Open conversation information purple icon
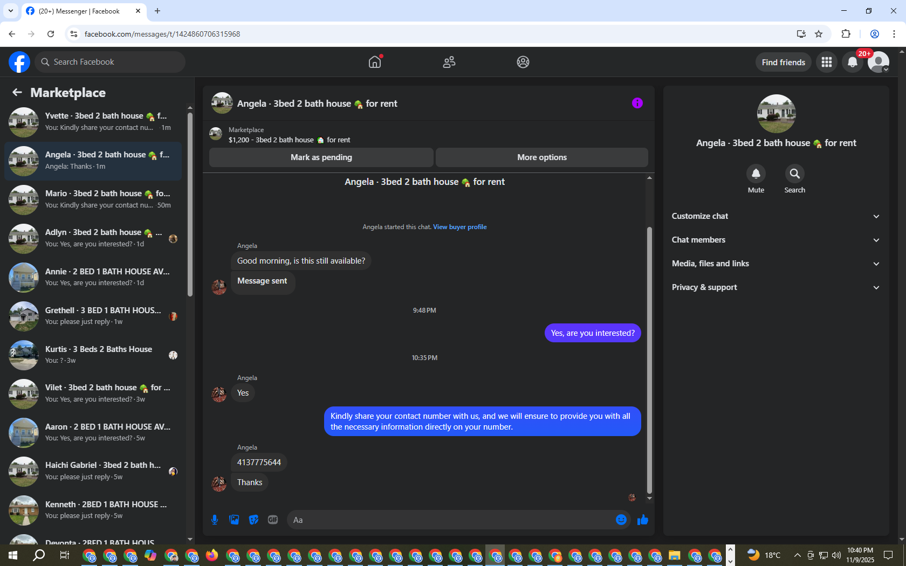Screen dimensions: 906x566 click(637, 103)
